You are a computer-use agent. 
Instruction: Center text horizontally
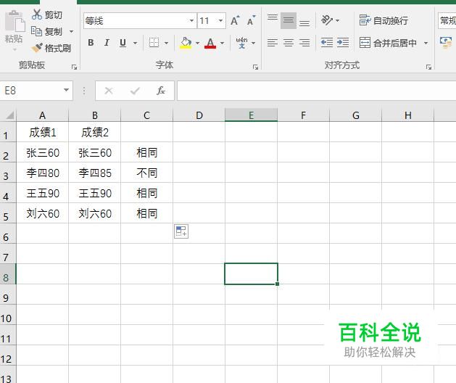tap(289, 43)
